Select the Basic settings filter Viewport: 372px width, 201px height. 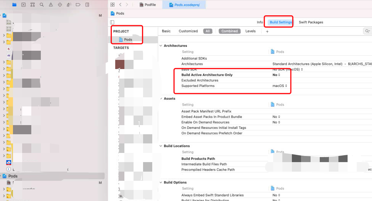click(x=166, y=31)
